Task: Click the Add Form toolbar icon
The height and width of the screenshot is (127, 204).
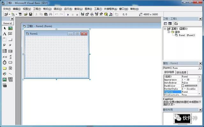Action: click(13, 14)
